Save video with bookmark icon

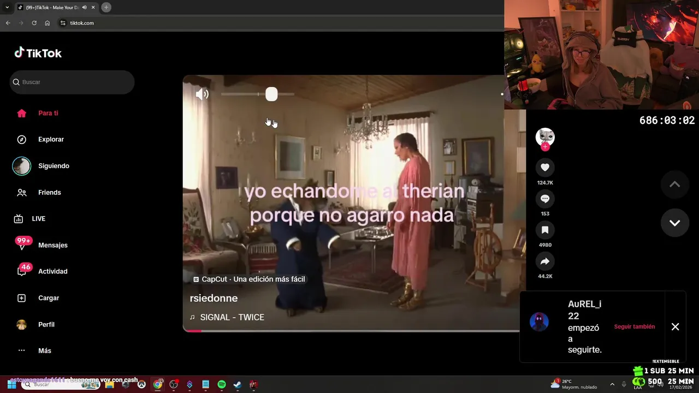(x=544, y=230)
